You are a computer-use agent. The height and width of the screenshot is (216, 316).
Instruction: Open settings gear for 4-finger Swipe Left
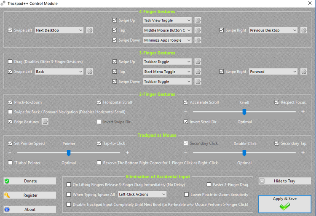pos(90,30)
